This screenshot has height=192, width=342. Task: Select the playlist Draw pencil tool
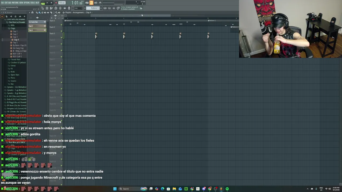tap(37, 13)
